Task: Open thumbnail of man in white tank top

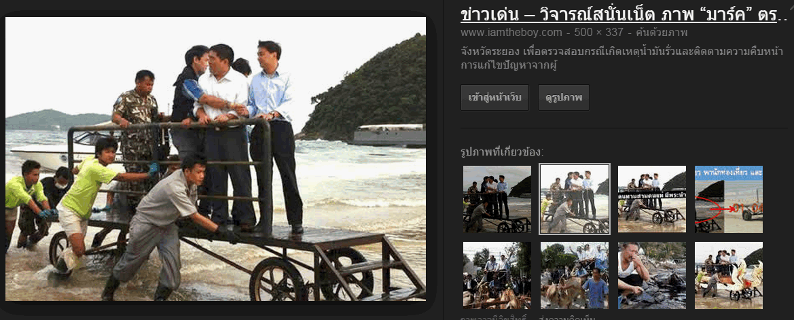Action: [652, 275]
